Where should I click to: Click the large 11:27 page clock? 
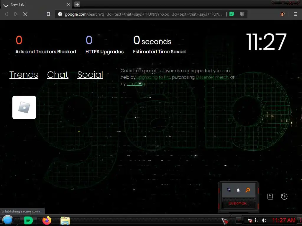(x=266, y=42)
